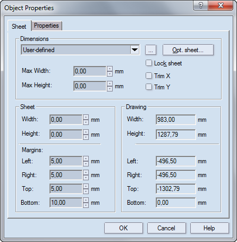Decrease Right margin using the down arrow
This screenshot has width=237, height=242.
click(x=86, y=178)
